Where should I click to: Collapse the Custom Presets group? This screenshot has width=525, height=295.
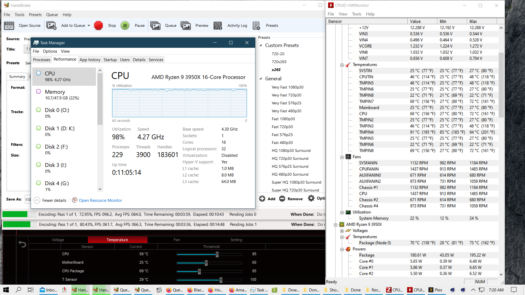(261, 45)
